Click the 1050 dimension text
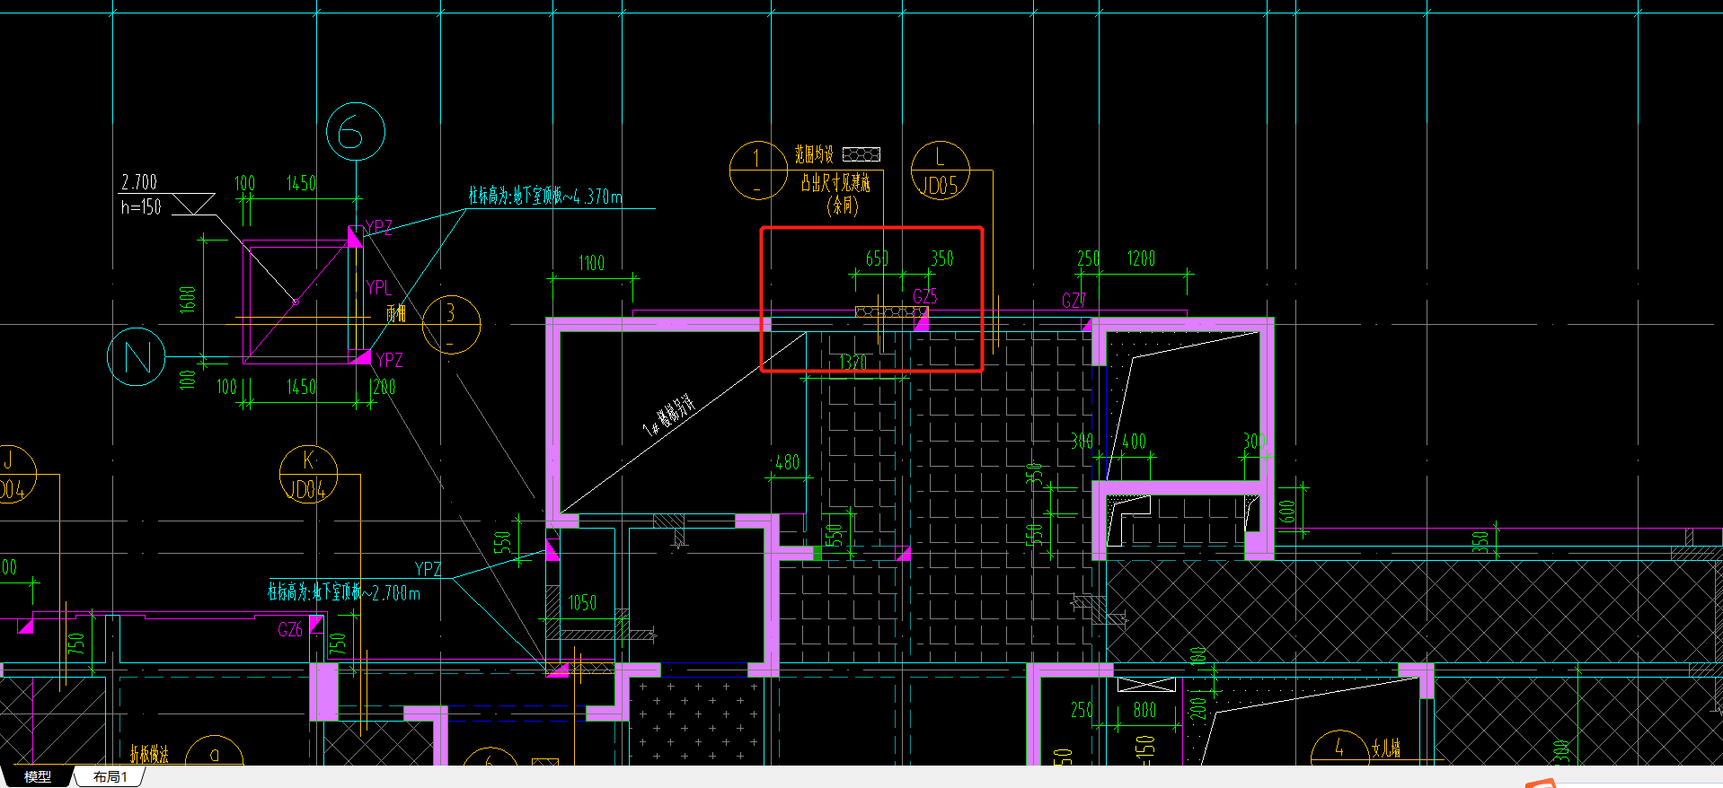 [582, 602]
